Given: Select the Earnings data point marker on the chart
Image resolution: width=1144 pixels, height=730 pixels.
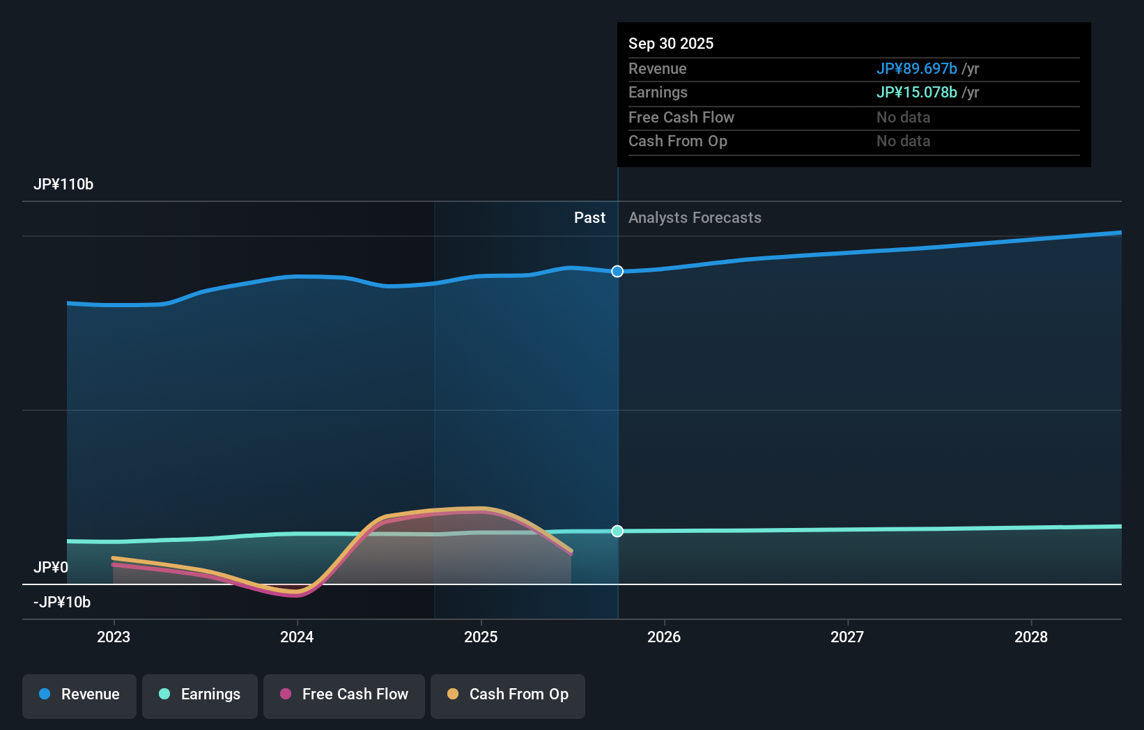Looking at the screenshot, I should point(617,531).
